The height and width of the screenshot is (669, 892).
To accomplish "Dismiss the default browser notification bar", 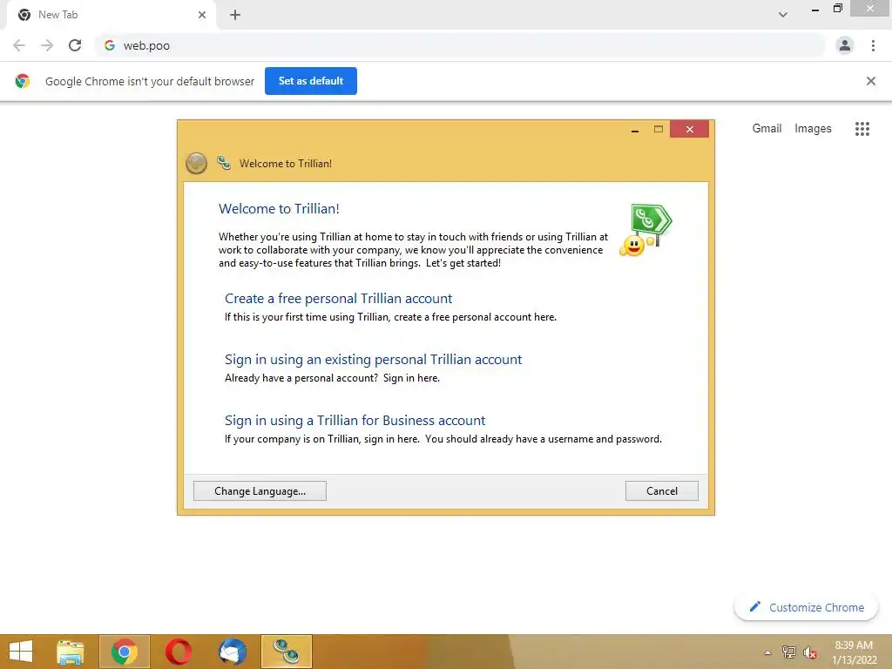I will (x=871, y=81).
